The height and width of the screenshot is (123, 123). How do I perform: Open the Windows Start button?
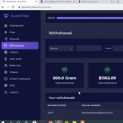(x=3, y=122)
